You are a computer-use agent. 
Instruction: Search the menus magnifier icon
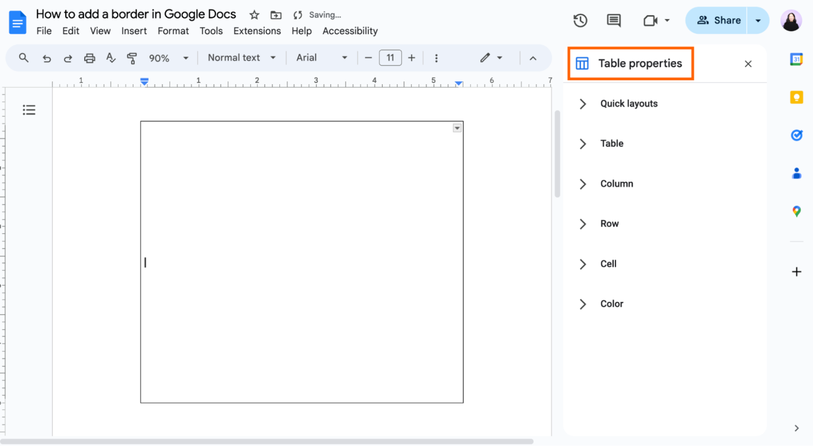coord(24,57)
